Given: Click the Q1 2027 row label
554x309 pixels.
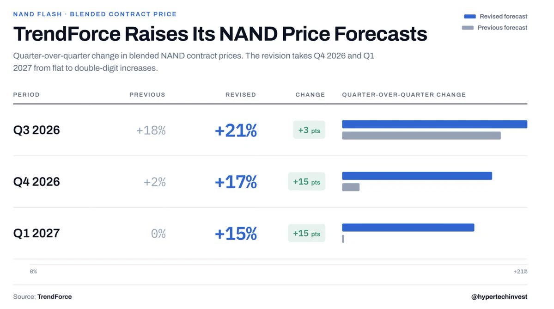Looking at the screenshot, I should 37,233.
